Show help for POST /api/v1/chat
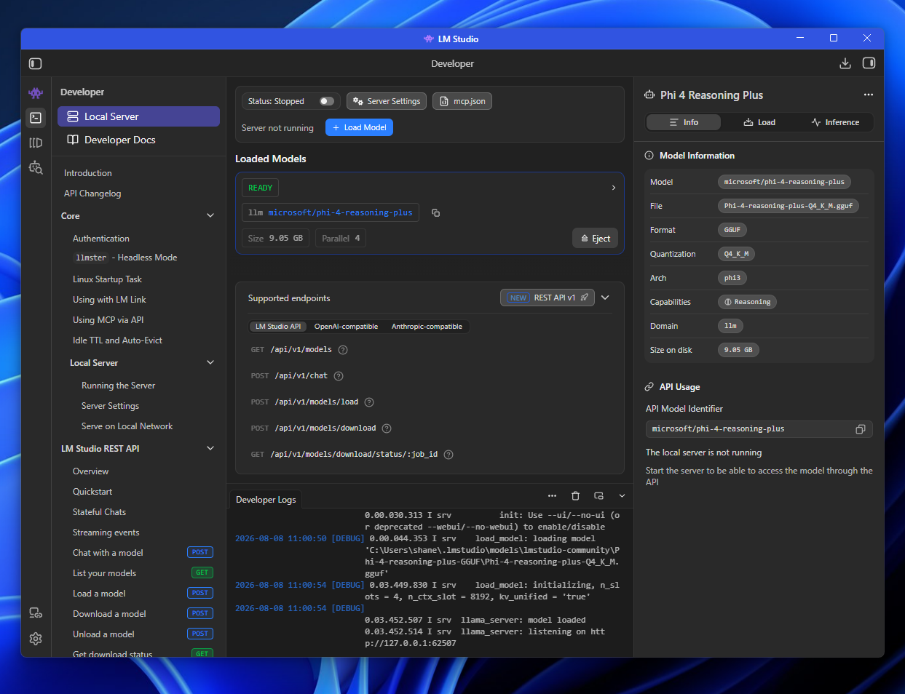This screenshot has width=905, height=694. coord(339,376)
